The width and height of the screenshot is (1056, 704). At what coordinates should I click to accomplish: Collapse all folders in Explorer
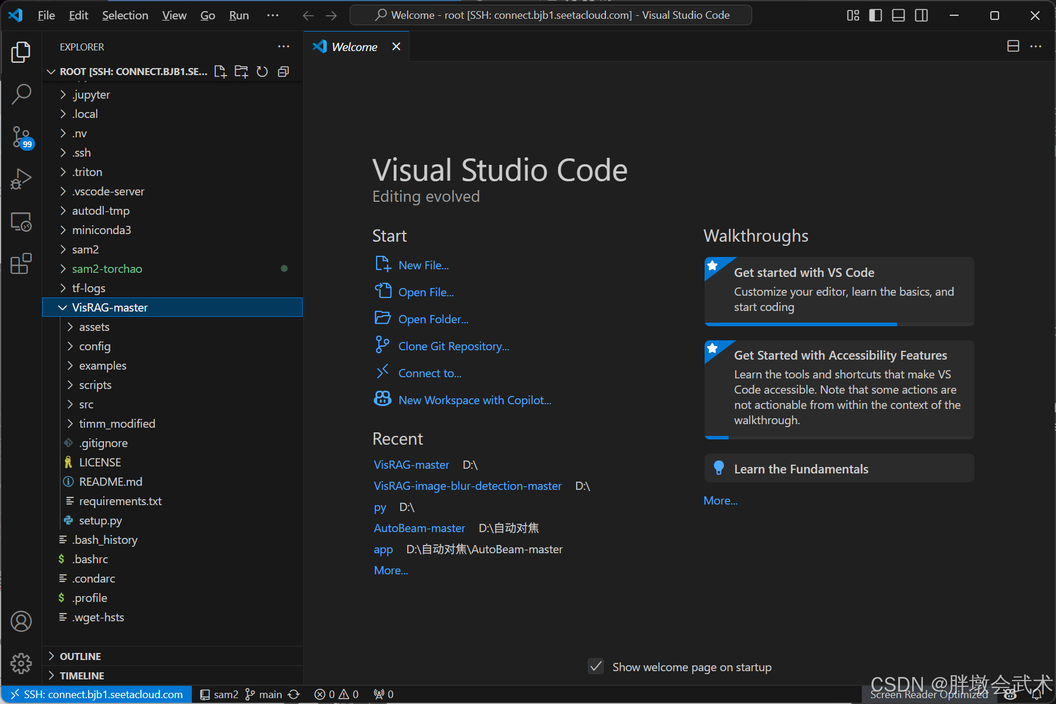pyautogui.click(x=283, y=72)
